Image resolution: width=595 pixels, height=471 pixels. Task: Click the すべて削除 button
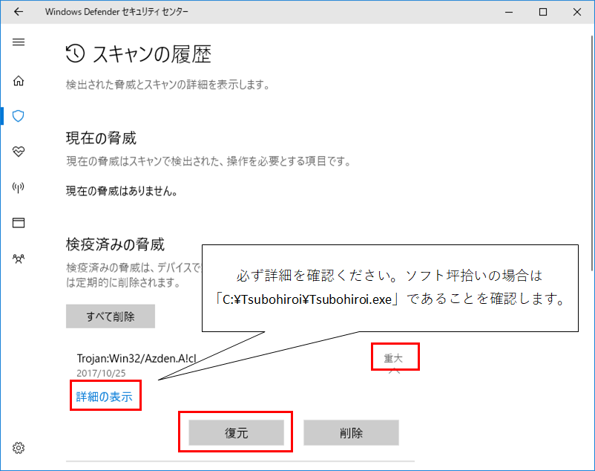point(111,316)
